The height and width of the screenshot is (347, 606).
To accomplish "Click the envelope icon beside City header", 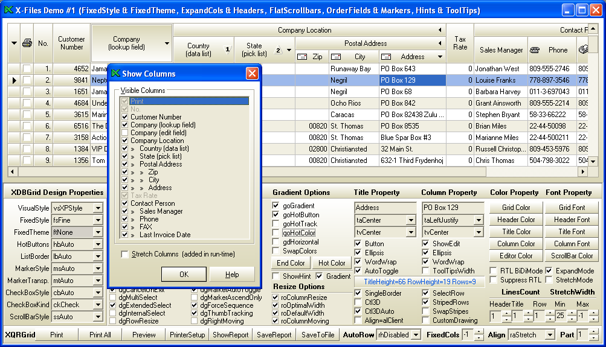I will (x=336, y=57).
